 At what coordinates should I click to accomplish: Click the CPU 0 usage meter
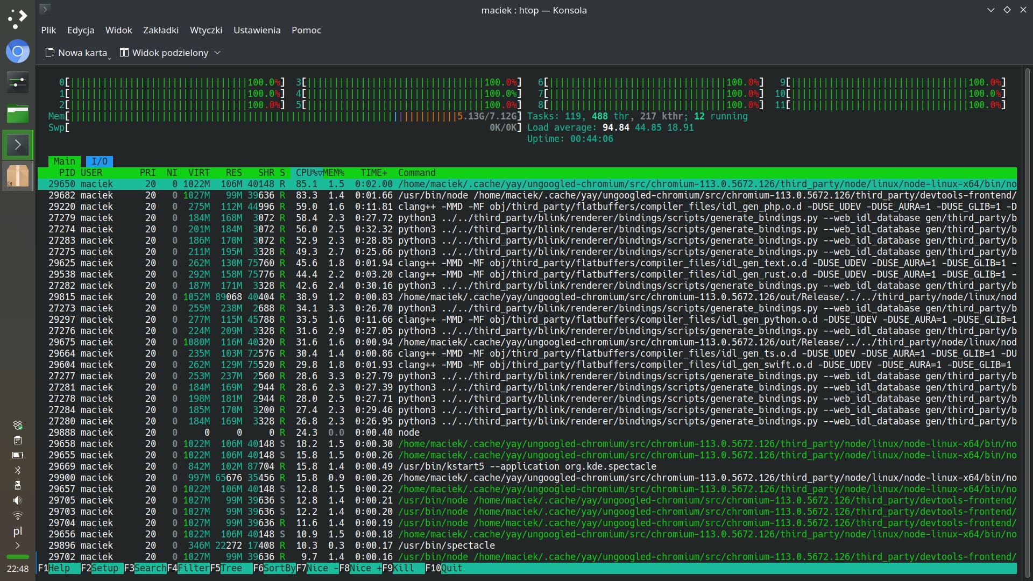(172, 82)
